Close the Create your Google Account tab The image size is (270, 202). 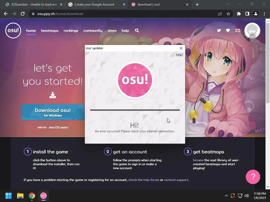(x=124, y=4)
